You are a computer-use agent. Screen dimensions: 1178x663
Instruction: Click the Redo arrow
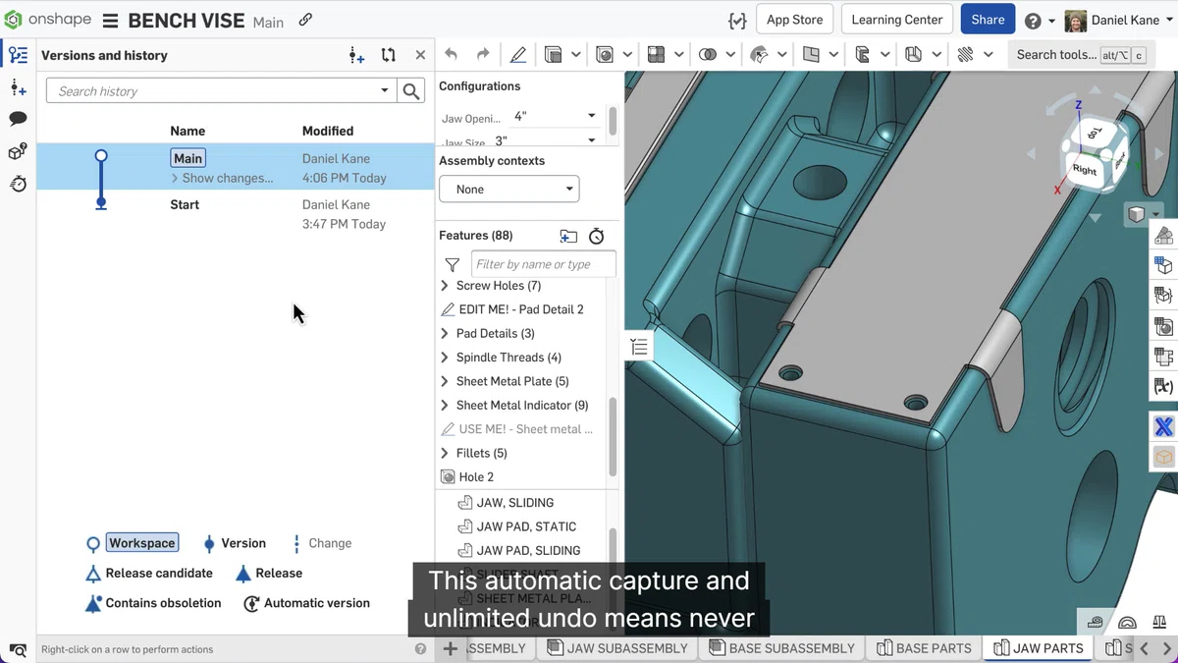click(x=483, y=55)
